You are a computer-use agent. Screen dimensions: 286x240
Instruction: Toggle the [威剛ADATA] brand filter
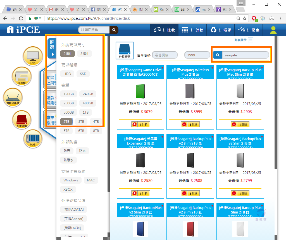click(73, 210)
